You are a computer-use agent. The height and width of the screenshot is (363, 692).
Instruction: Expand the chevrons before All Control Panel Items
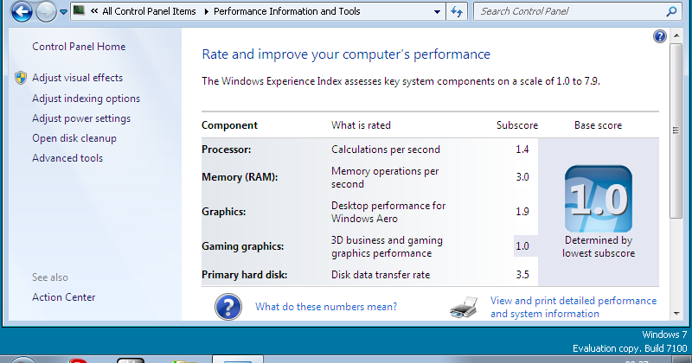tap(94, 11)
